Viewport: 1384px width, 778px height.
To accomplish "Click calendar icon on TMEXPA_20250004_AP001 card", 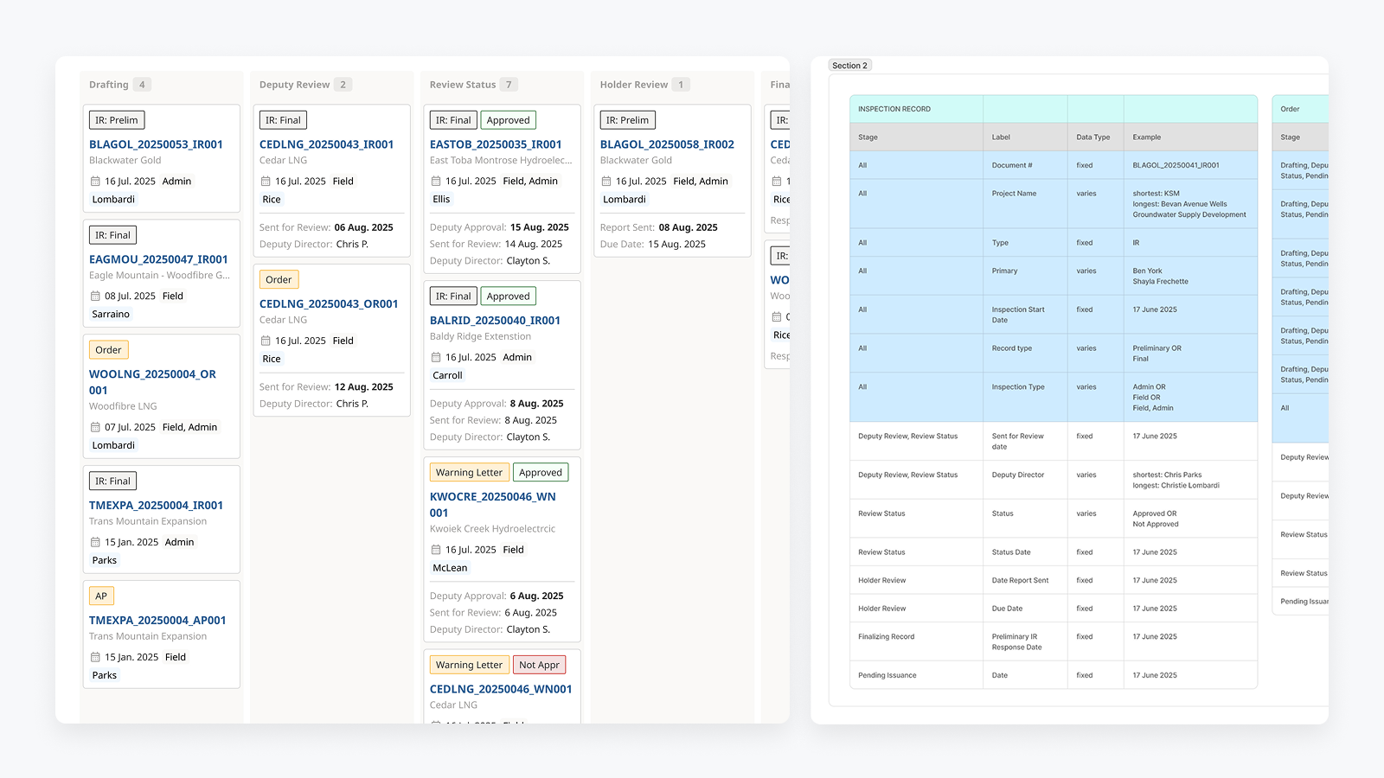I will pyautogui.click(x=95, y=658).
